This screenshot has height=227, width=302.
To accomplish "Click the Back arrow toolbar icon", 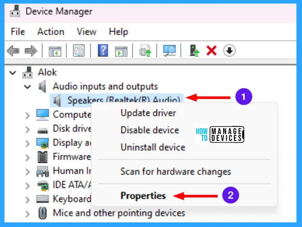I will 13,51.
